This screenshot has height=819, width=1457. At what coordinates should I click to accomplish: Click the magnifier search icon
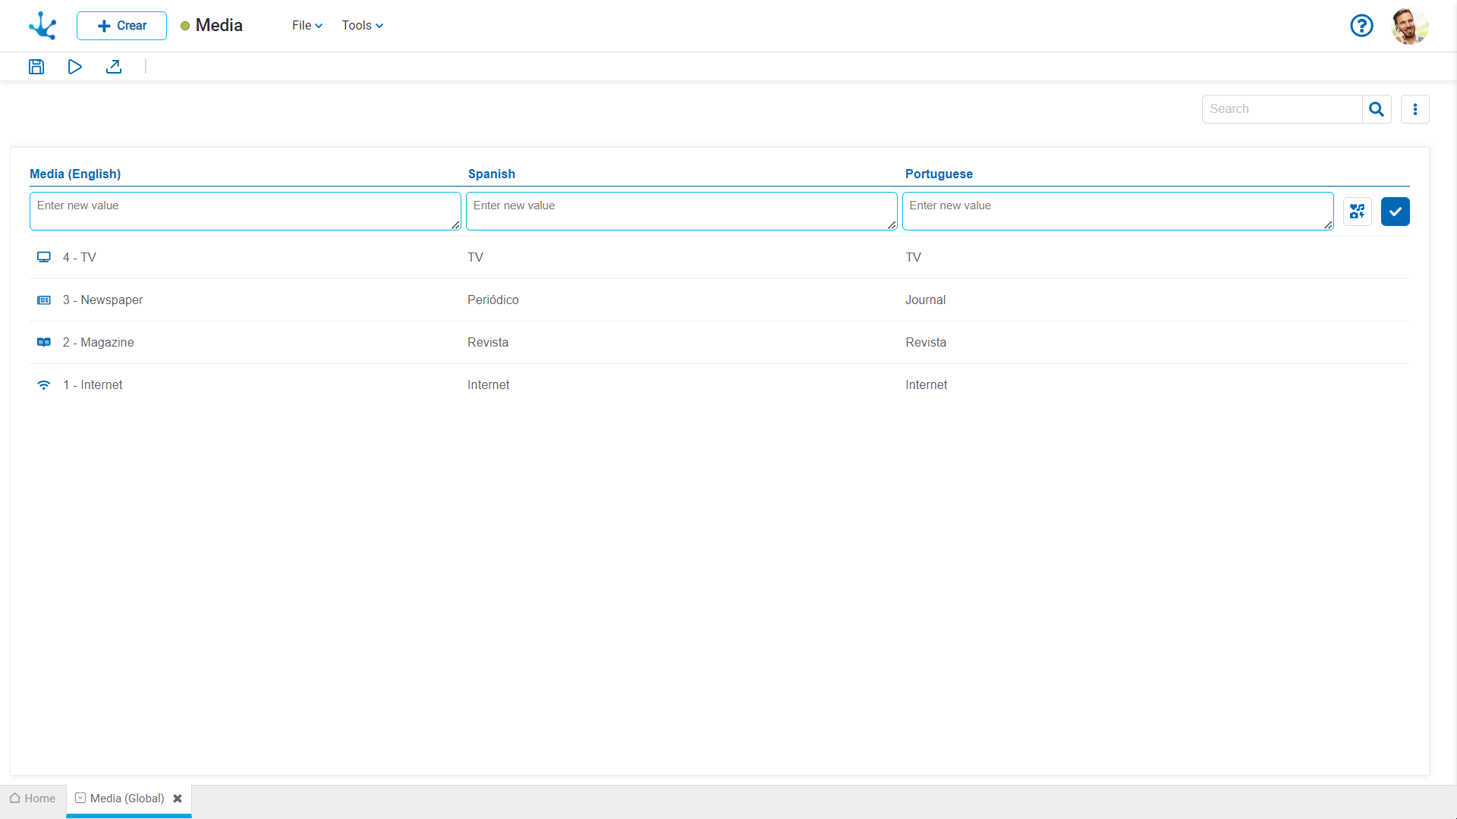pos(1376,109)
